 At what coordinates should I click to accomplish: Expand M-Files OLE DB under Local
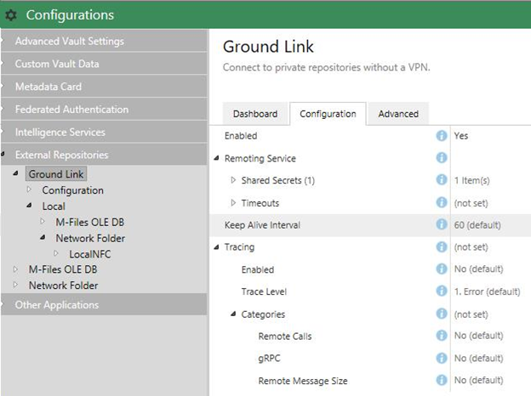43,222
